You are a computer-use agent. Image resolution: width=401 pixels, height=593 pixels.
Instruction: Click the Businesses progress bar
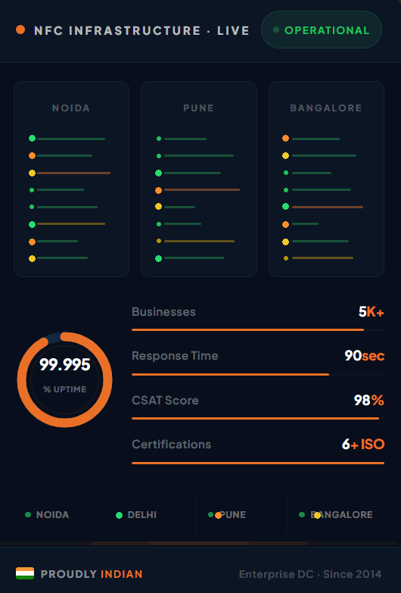pos(258,329)
